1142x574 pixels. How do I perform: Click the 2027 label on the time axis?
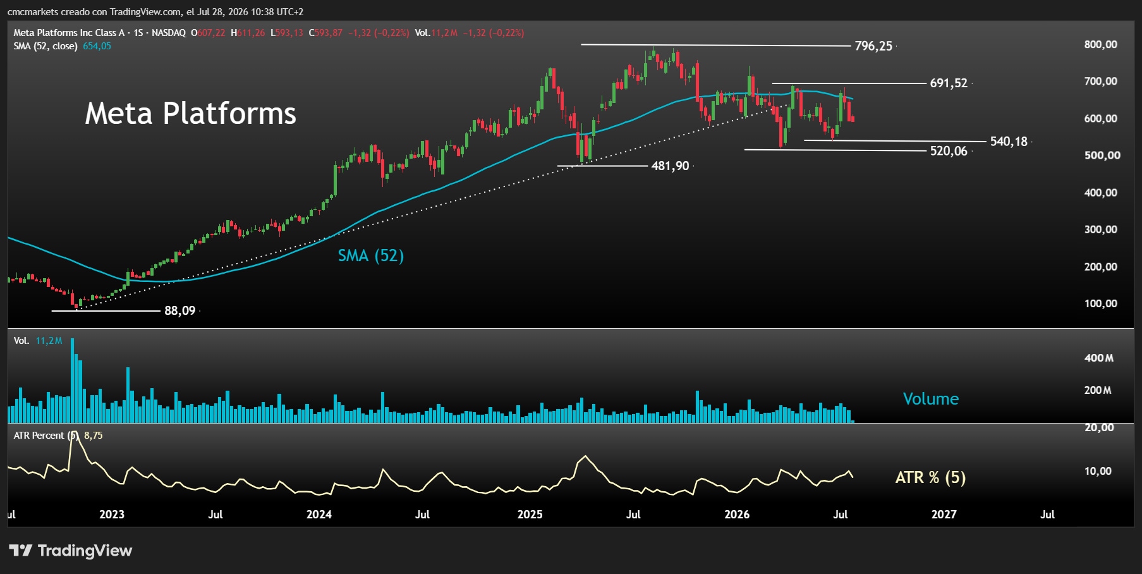[944, 515]
